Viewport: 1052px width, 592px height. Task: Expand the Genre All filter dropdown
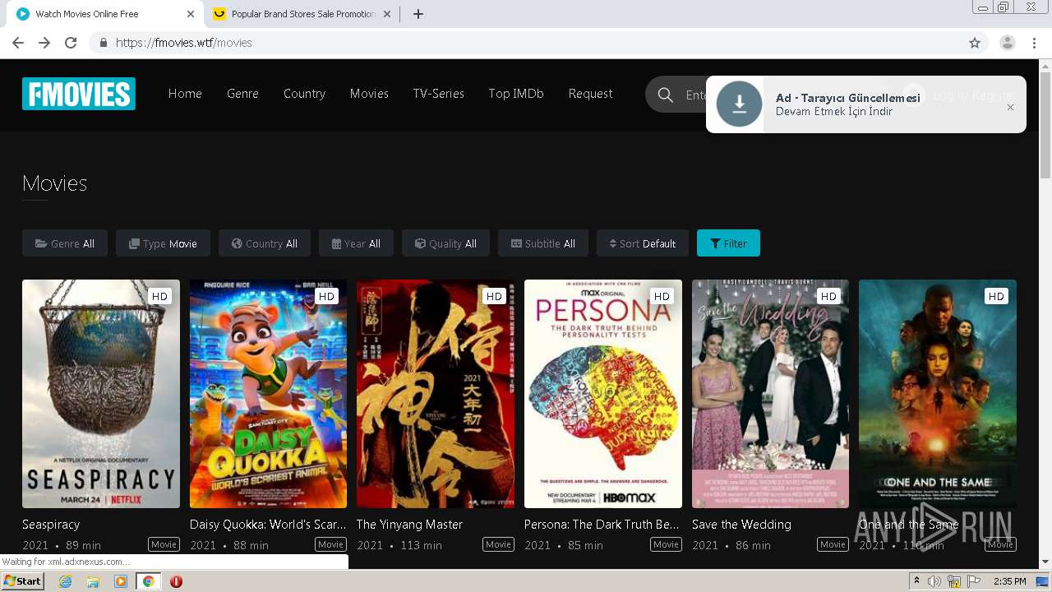65,243
